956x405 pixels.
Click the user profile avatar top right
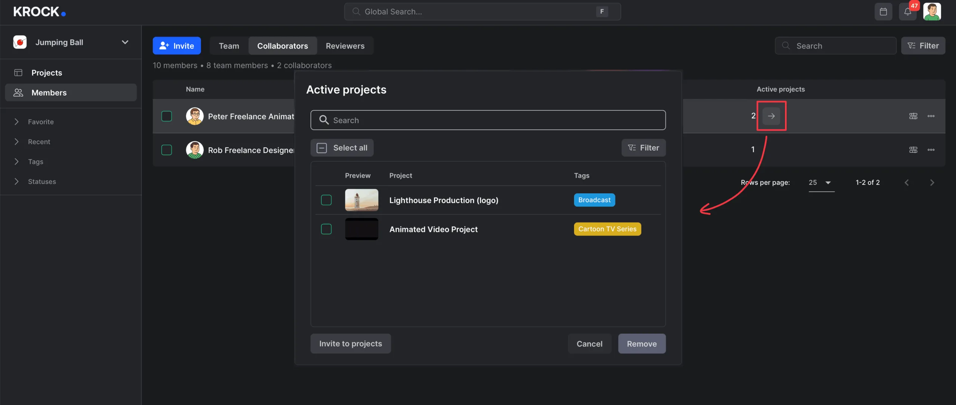[932, 12]
